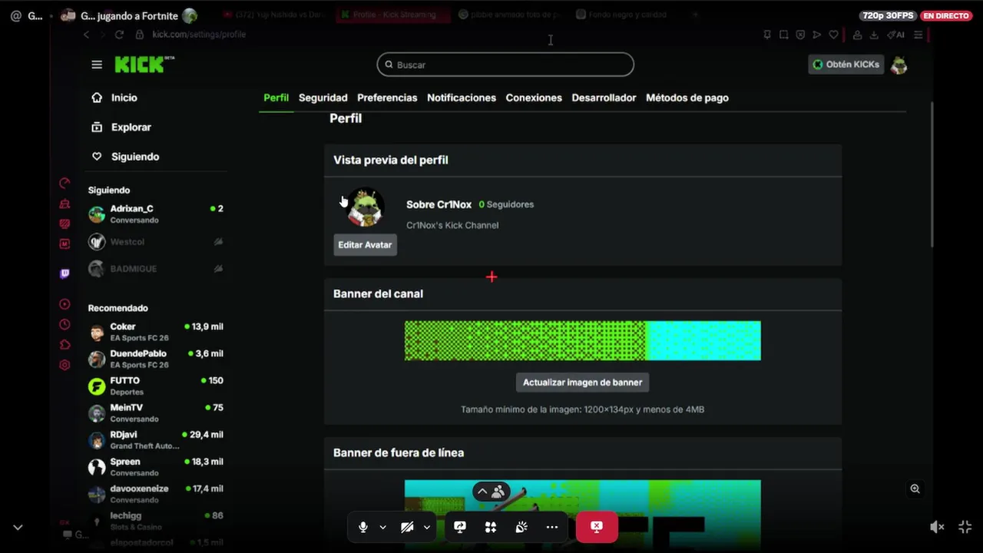The image size is (983, 553).
Task: Open the soundboard icon in call bar
Action: click(x=521, y=527)
